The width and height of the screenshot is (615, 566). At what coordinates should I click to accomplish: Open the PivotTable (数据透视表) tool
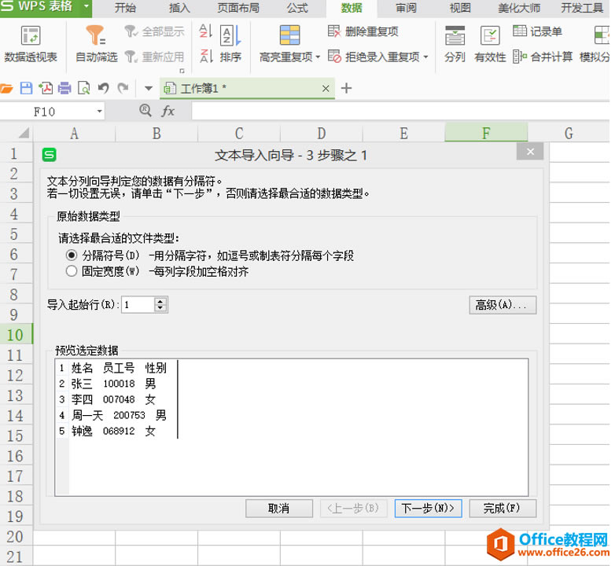coord(31,43)
